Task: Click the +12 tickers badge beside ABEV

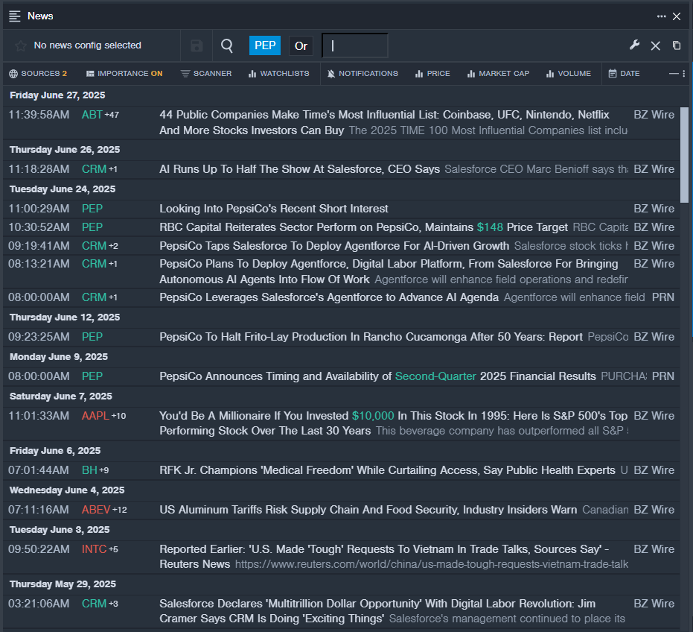Action: click(119, 510)
